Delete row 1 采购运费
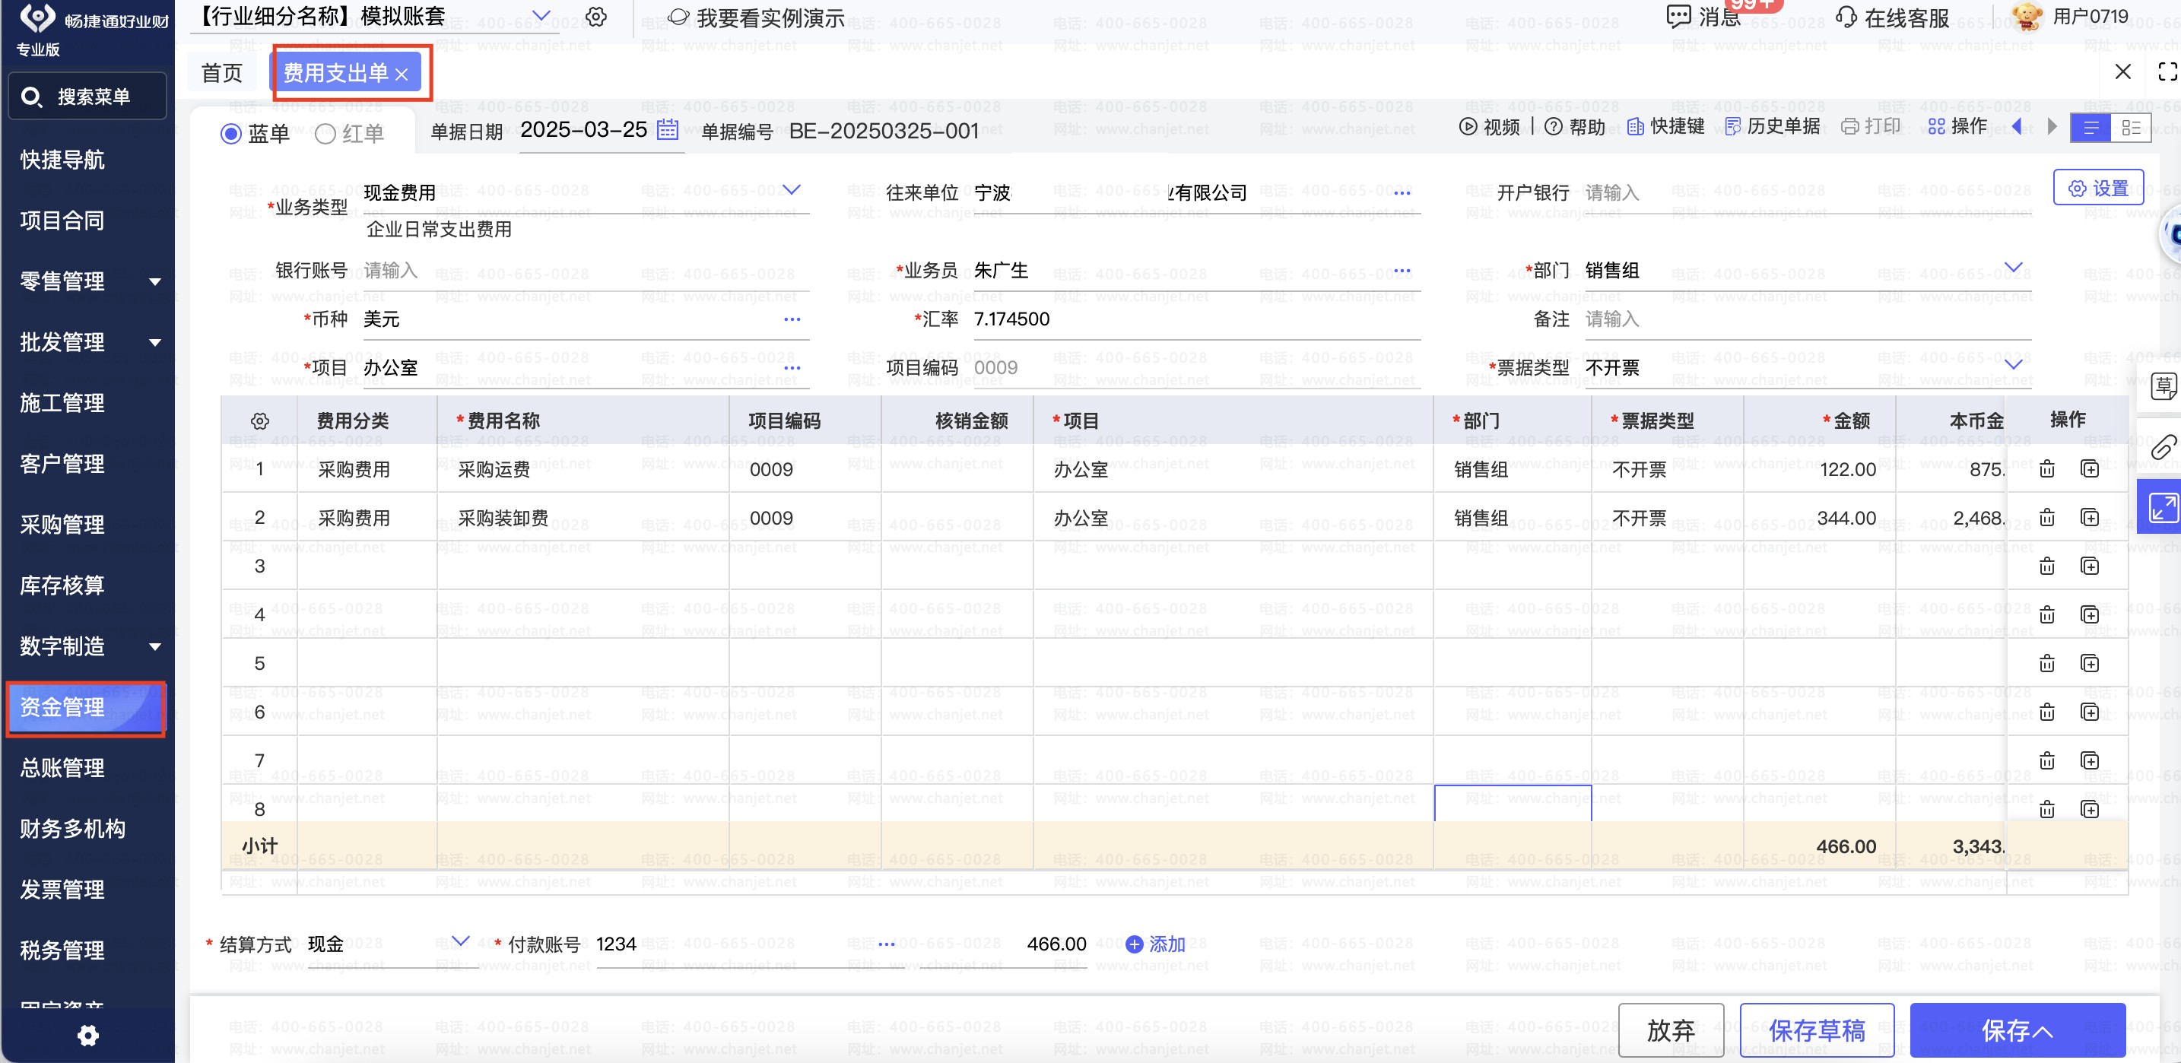Screen dimensions: 2181x1063 click(2046, 469)
